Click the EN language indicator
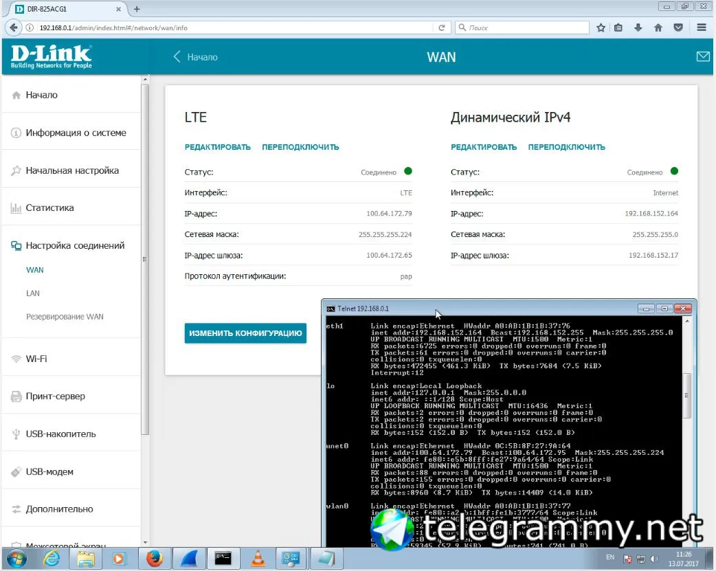The width and height of the screenshot is (716, 571). pos(610,557)
